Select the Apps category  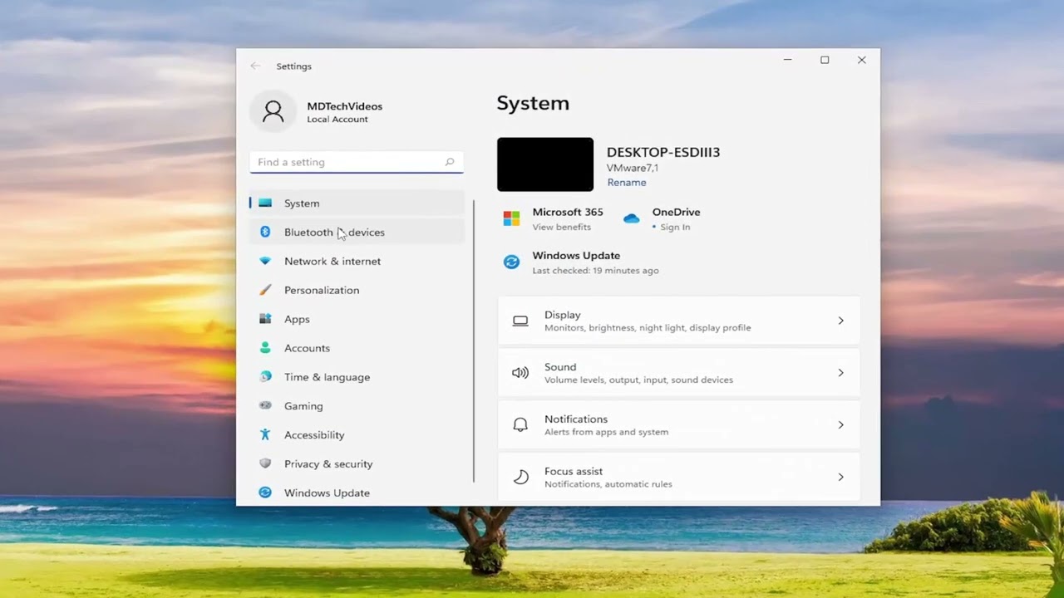[357, 319]
